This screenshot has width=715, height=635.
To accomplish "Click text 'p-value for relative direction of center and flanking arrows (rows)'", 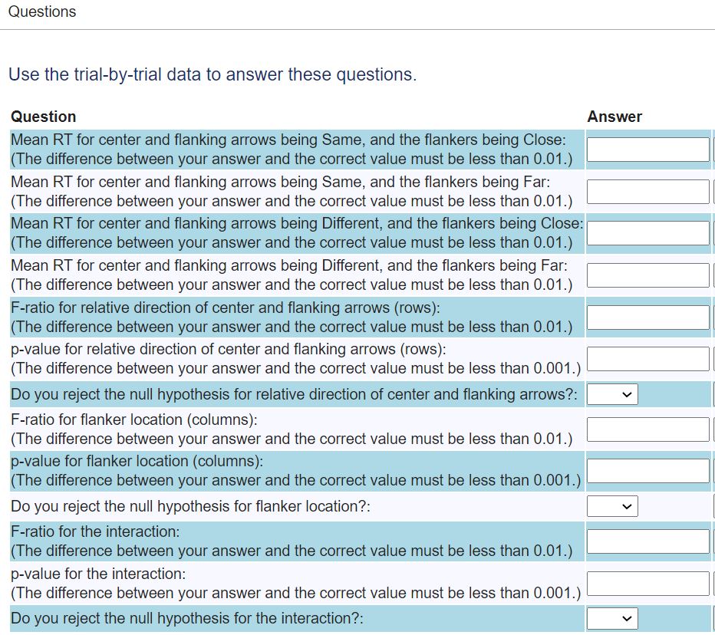I will point(229,349).
